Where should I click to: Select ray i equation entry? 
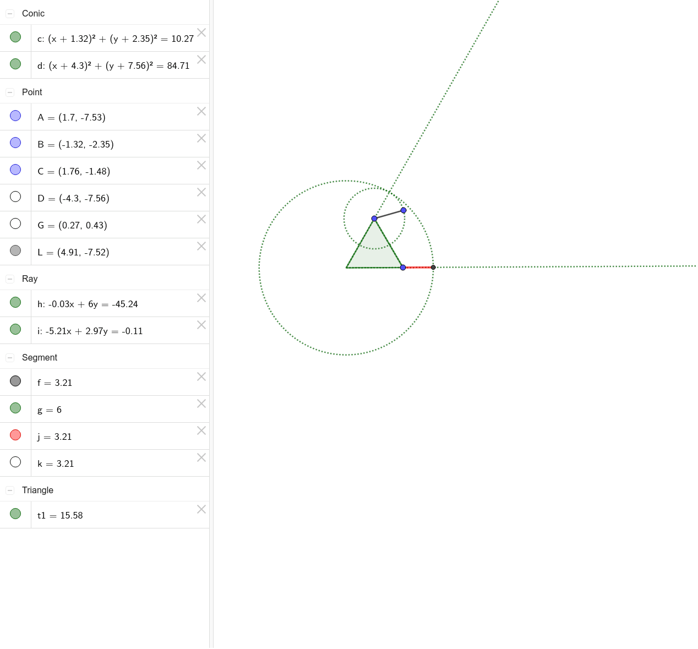point(90,331)
